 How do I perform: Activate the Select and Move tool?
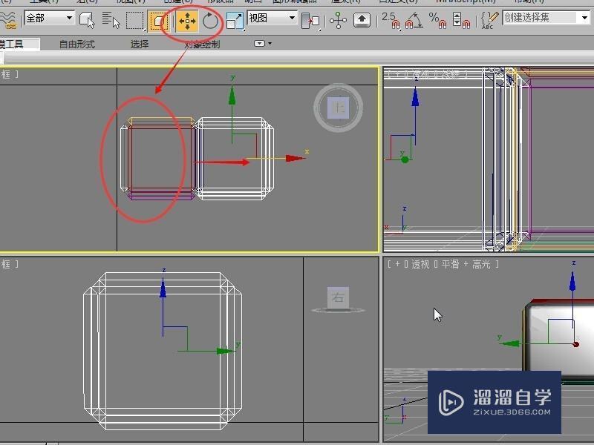click(x=187, y=21)
